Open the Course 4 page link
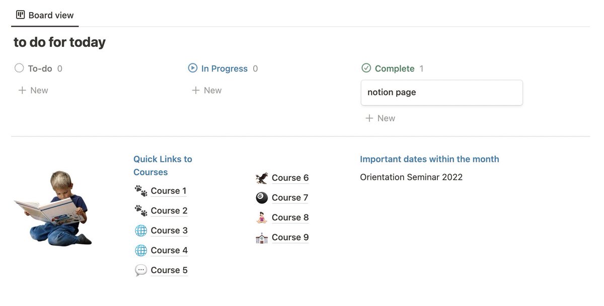 169,250
